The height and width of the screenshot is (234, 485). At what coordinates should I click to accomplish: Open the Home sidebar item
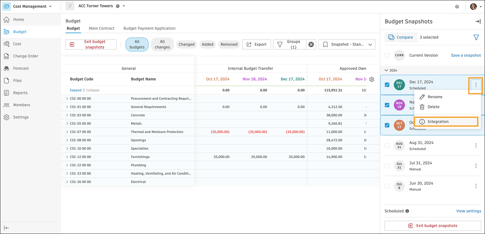point(30,20)
